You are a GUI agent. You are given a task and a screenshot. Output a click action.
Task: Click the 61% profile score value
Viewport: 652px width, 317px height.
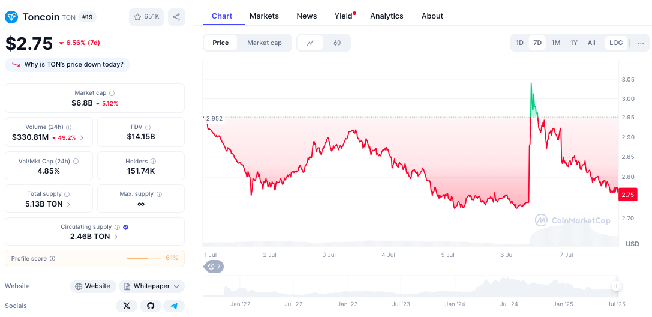click(172, 258)
